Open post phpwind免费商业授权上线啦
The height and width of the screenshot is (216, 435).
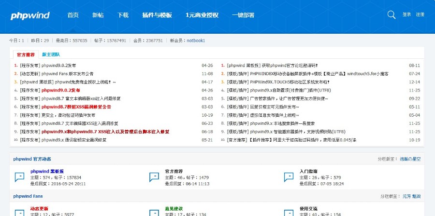pos(86,82)
